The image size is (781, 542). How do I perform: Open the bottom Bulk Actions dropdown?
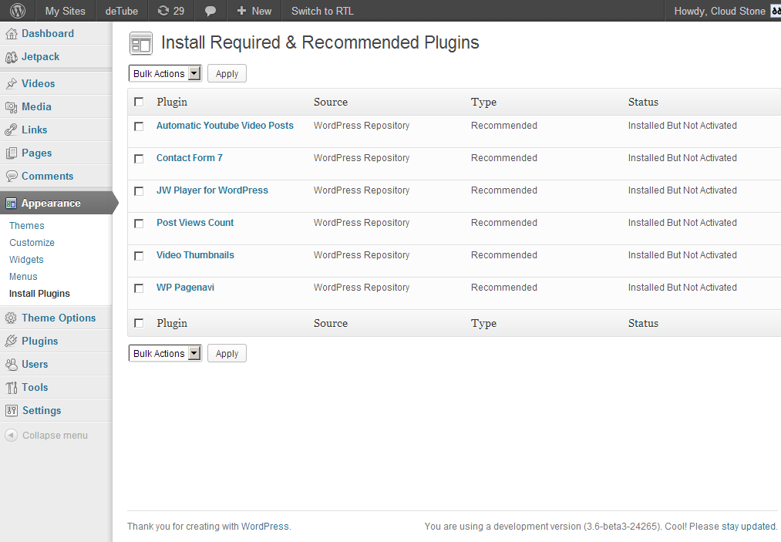165,354
